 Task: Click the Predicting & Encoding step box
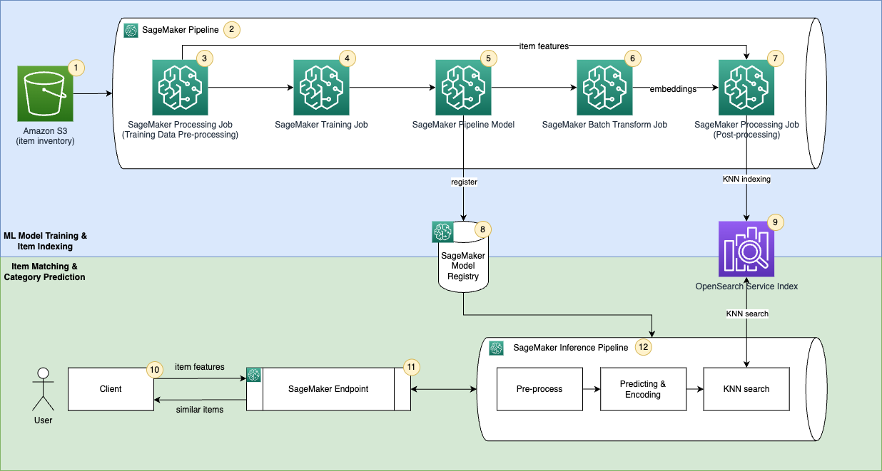pyautogui.click(x=643, y=389)
